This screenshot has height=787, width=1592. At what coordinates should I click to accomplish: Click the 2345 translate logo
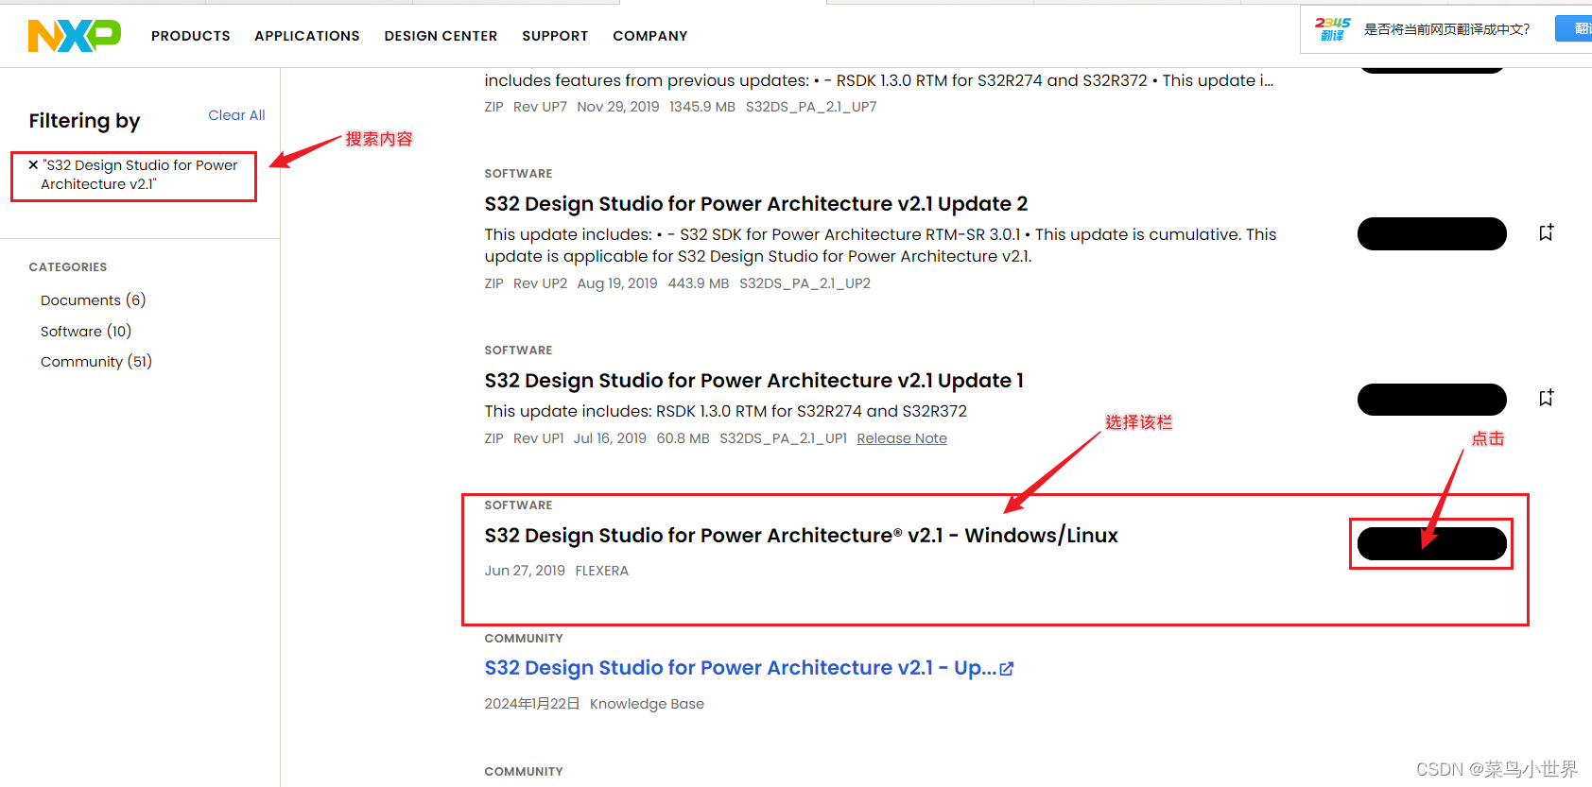point(1333,29)
